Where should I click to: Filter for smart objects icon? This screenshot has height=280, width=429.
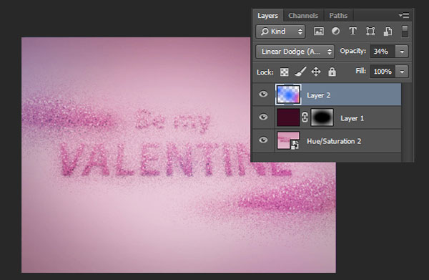tap(388, 32)
